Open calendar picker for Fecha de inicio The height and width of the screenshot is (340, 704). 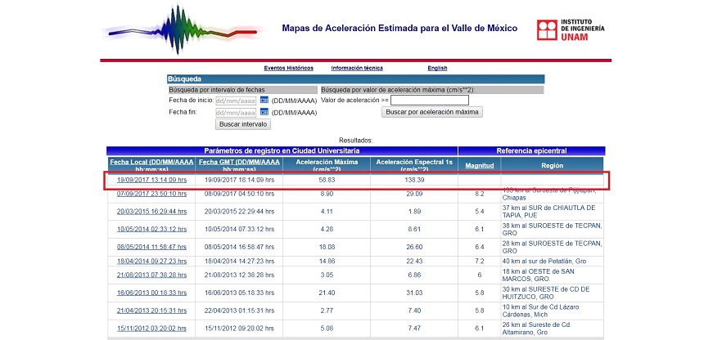click(264, 100)
